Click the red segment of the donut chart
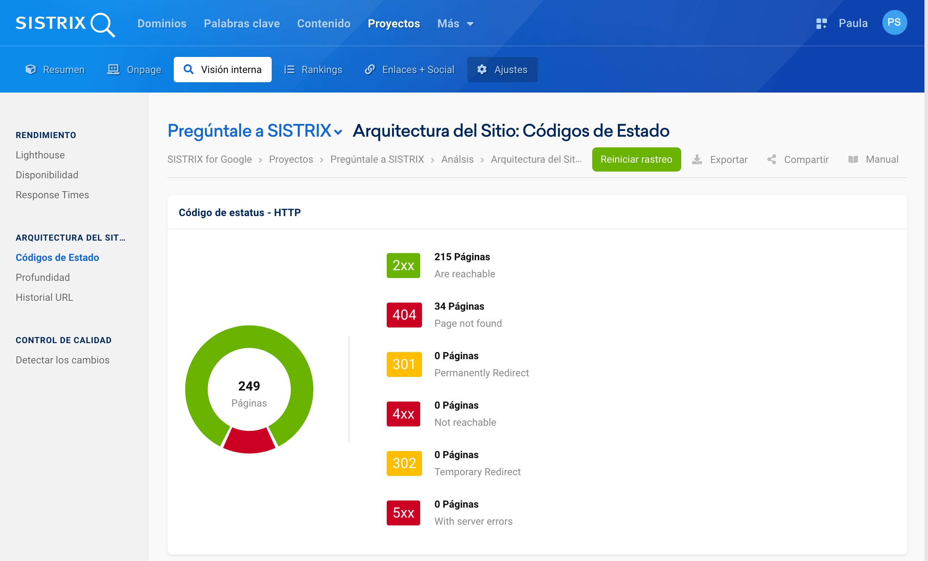This screenshot has height=561, width=928. point(249,441)
